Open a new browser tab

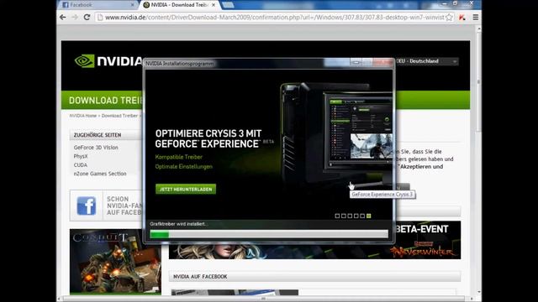pos(228,5)
